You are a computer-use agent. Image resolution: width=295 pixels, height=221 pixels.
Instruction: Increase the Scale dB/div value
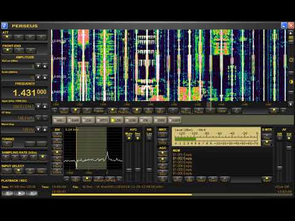(45, 77)
